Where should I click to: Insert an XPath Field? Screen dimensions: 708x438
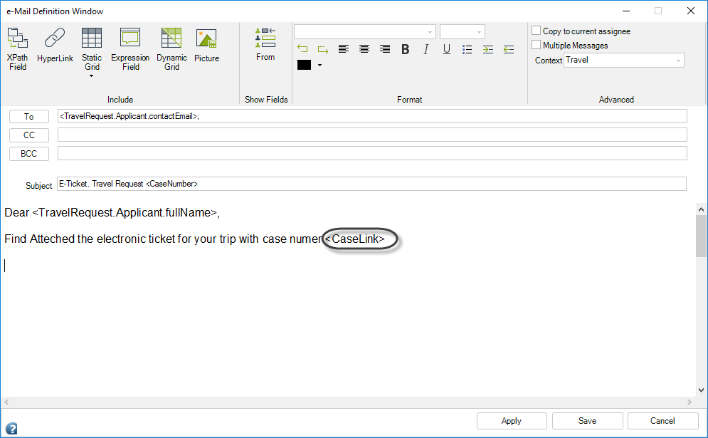[18, 49]
